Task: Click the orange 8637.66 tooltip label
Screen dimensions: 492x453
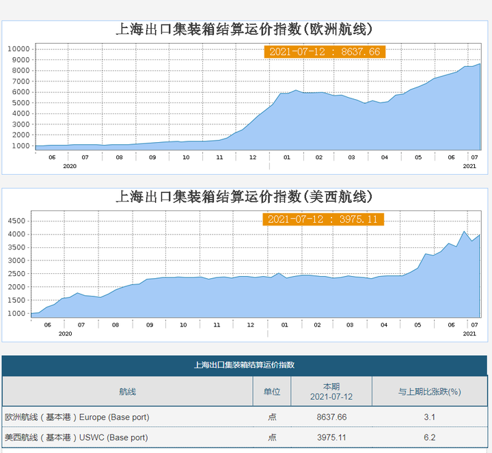Action: pyautogui.click(x=325, y=52)
